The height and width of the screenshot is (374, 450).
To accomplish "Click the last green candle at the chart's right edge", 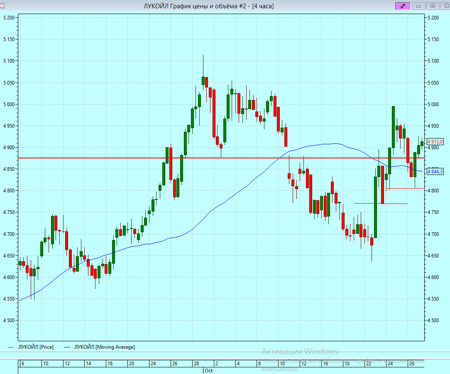I will click(422, 143).
